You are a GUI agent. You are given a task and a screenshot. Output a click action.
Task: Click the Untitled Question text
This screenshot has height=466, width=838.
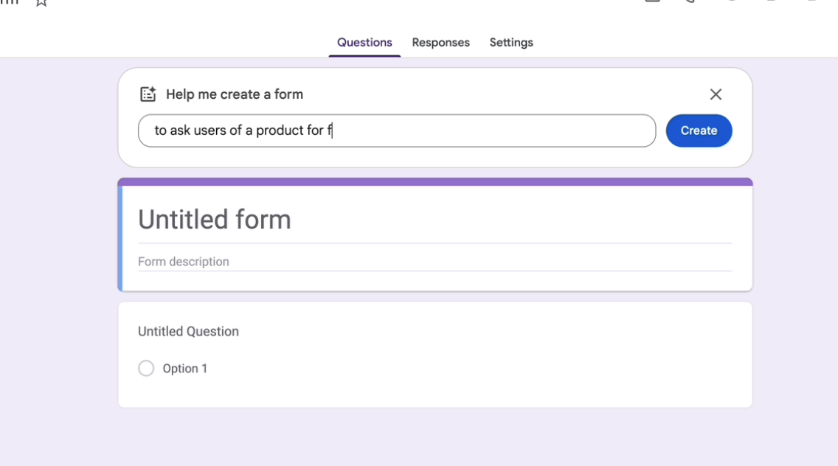(x=188, y=332)
